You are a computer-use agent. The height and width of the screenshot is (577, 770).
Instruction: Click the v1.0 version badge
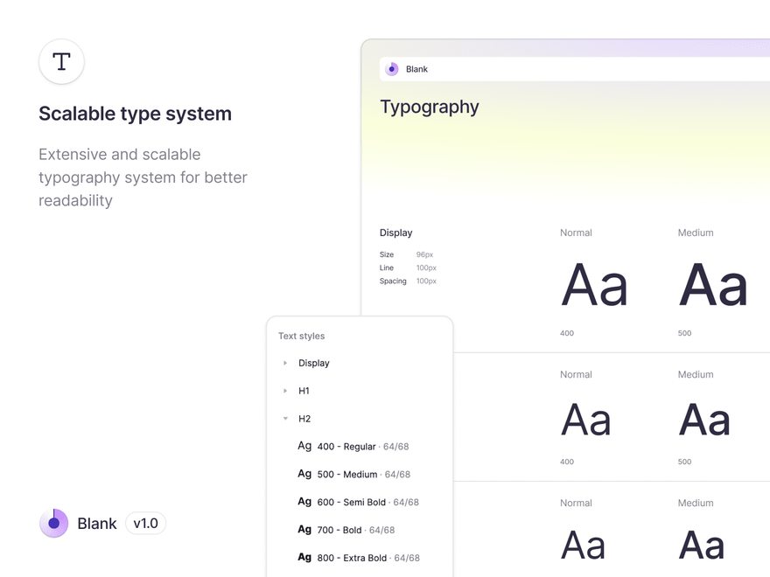point(146,523)
